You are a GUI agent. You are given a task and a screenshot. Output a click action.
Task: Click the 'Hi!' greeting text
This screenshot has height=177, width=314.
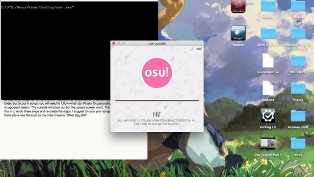pos(157,115)
